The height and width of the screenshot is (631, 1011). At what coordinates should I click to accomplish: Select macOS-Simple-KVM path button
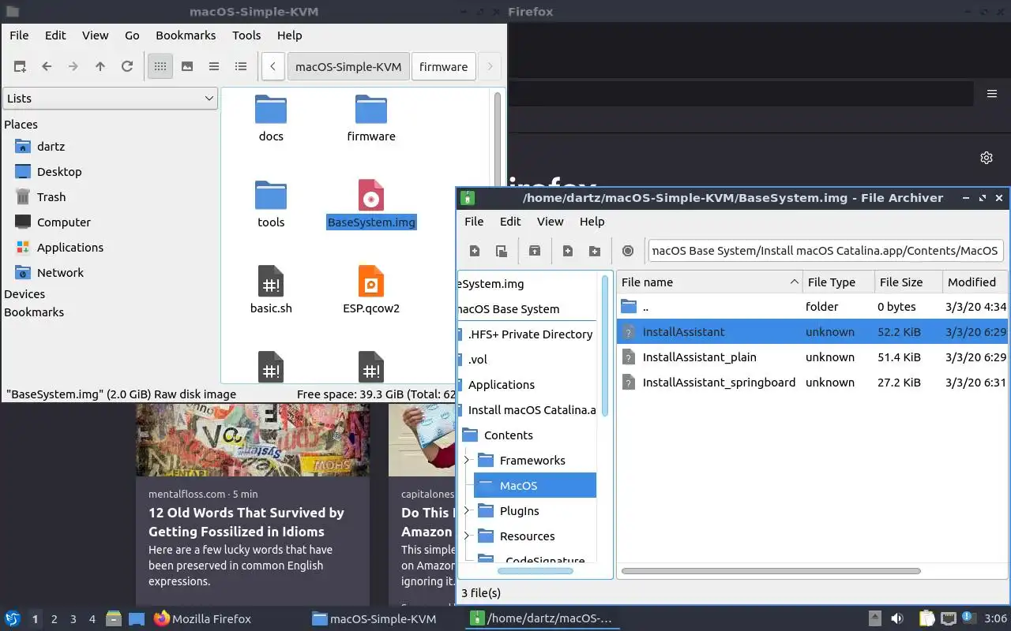click(x=348, y=67)
